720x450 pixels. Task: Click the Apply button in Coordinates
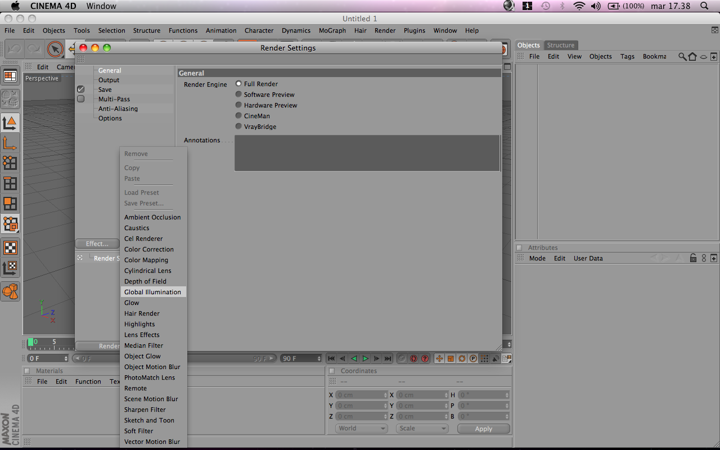pos(483,429)
